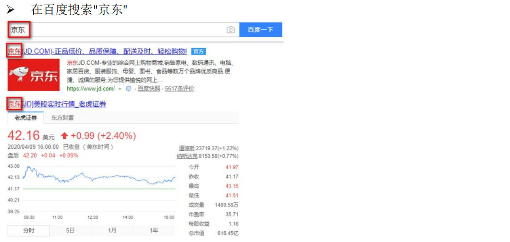
Task: Click the 43.09 chart axis label
Action: (13, 166)
